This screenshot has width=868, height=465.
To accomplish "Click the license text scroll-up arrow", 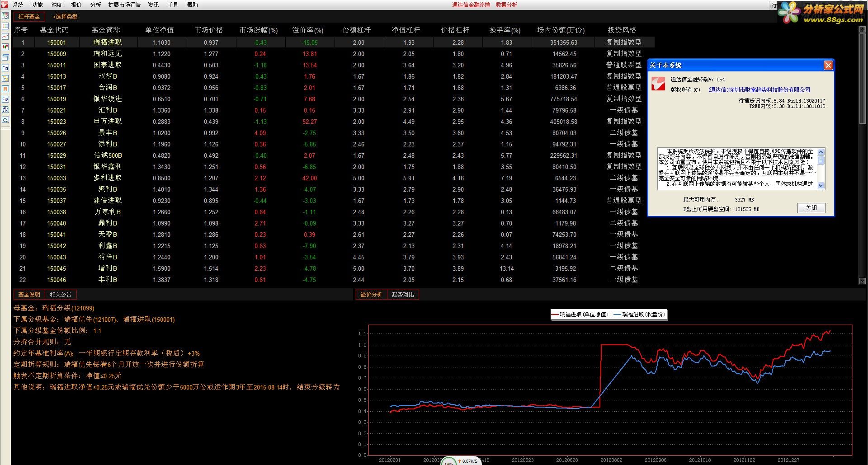I will pos(821,151).
